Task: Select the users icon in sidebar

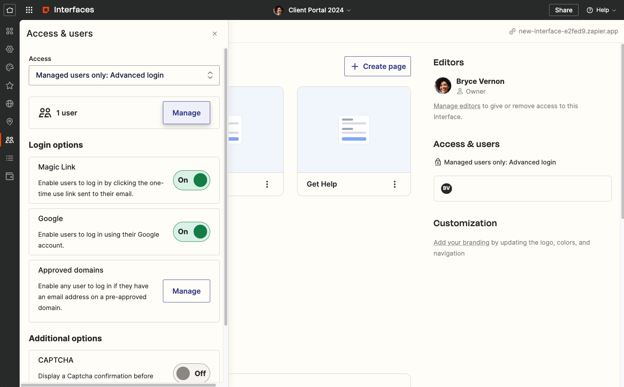Action: point(10,140)
